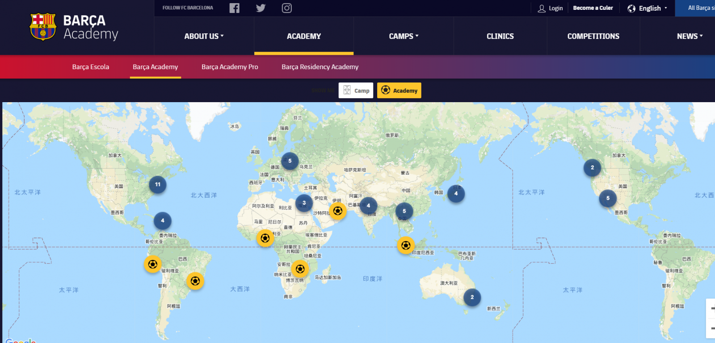Viewport: 715px width, 343px height.
Task: Go to the CLINICS main menu item
Action: (500, 36)
